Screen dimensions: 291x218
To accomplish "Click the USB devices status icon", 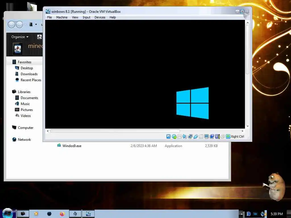I will pos(196,137).
